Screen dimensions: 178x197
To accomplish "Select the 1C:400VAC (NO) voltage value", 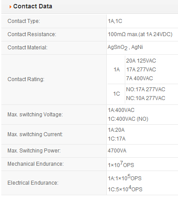I will [x=128, y=119].
